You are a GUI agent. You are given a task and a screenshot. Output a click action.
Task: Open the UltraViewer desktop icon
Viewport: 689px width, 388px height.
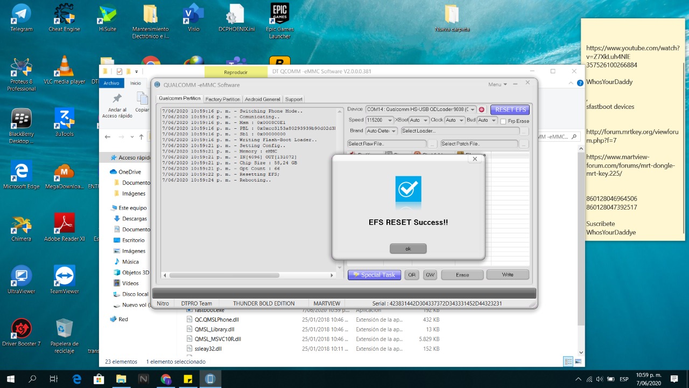[22, 280]
